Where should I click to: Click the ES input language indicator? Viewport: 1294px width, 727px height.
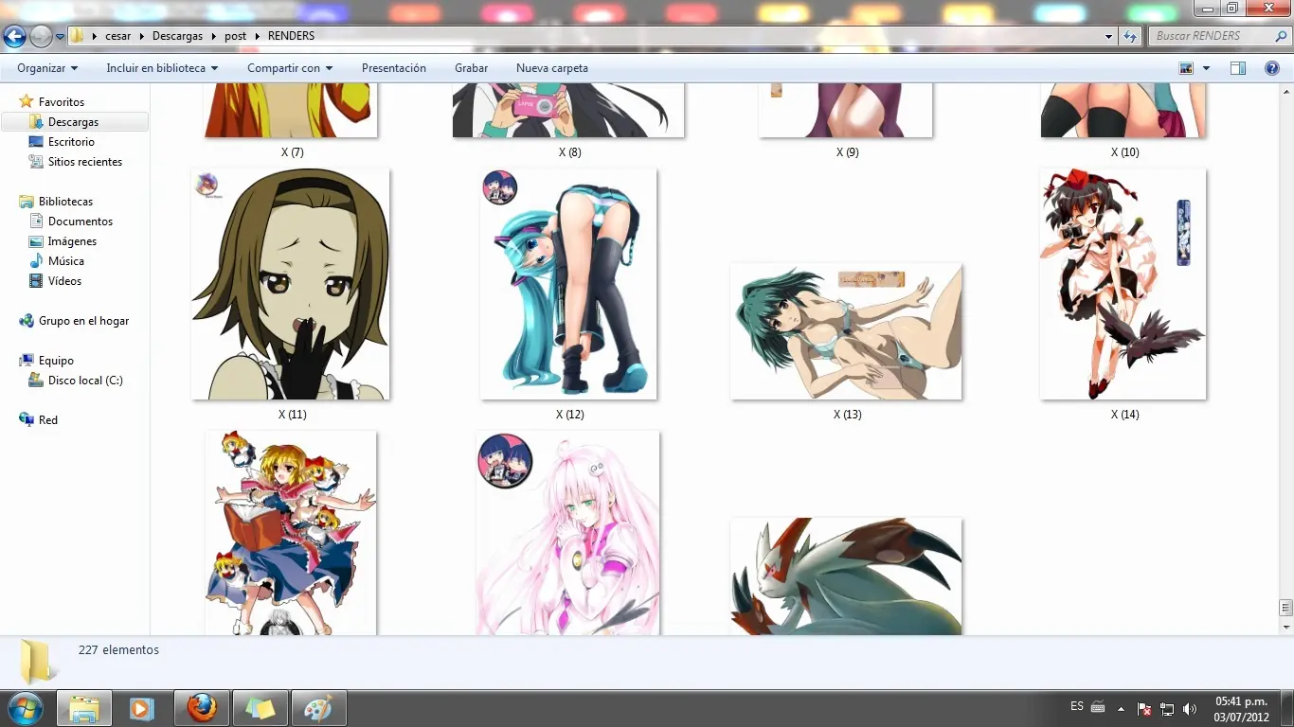pyautogui.click(x=1077, y=706)
